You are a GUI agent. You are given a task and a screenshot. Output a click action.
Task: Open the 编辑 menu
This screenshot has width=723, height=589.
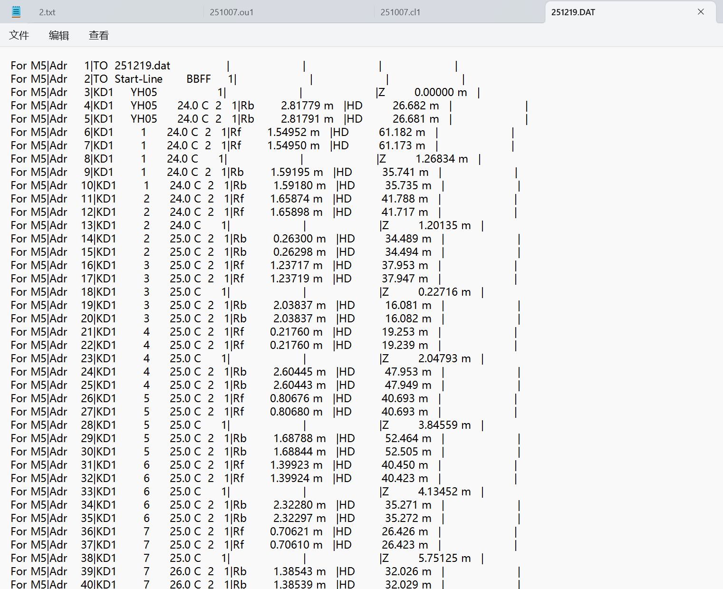[x=59, y=35]
